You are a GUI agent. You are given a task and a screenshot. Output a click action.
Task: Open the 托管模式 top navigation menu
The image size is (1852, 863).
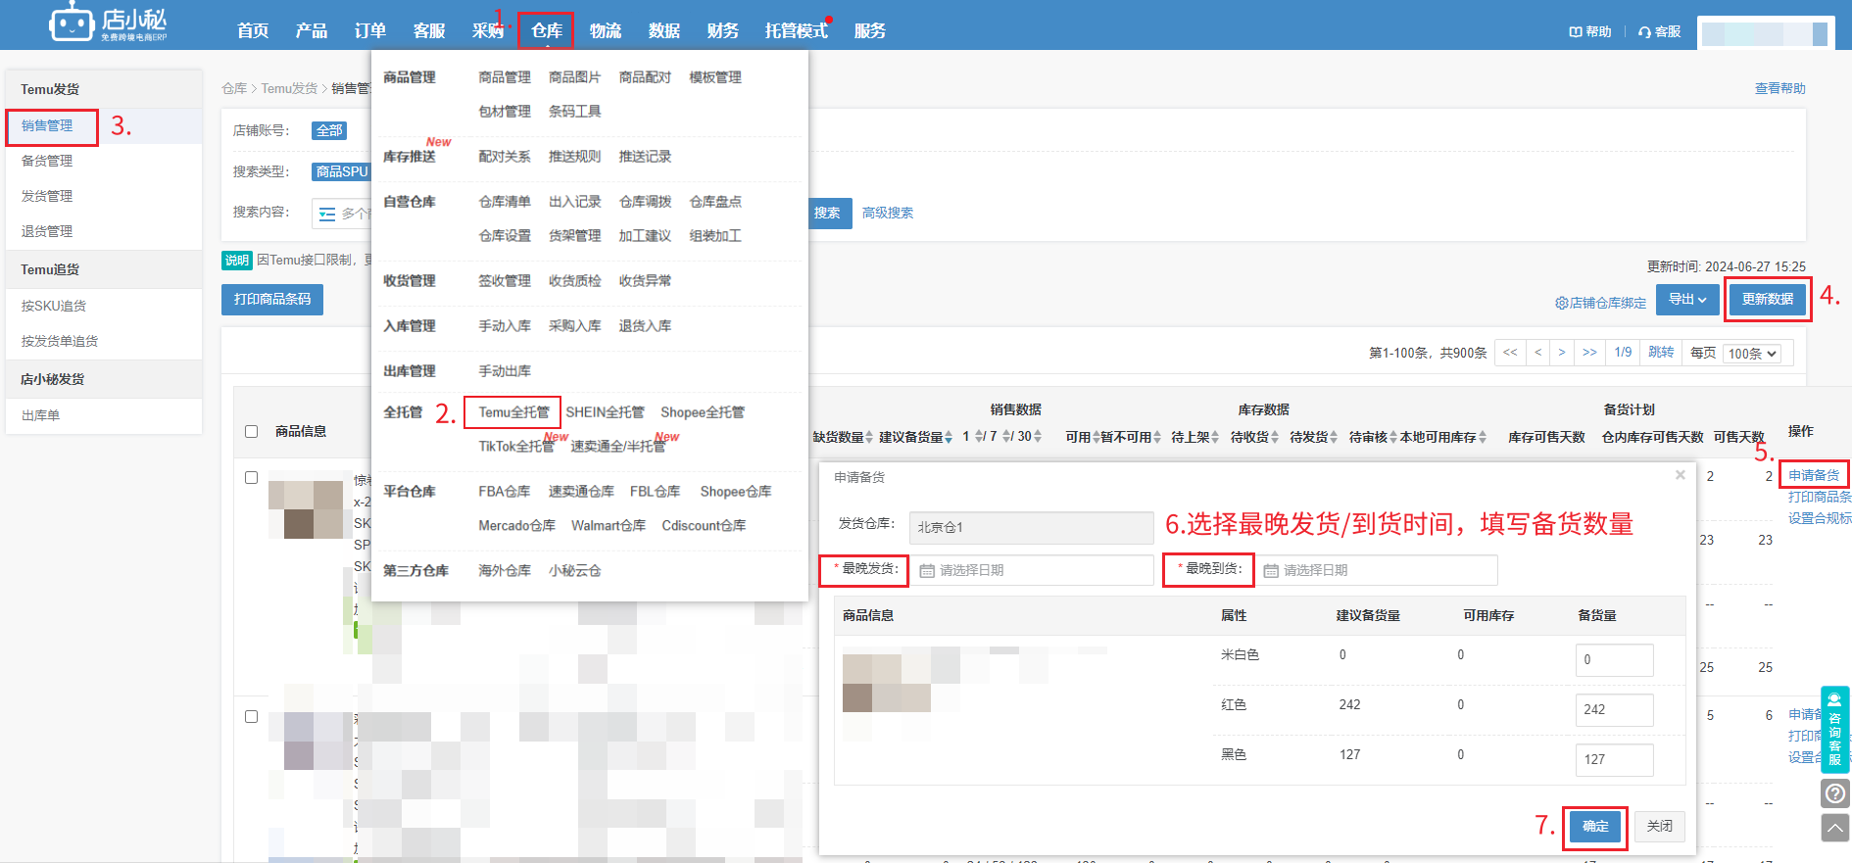[x=797, y=30]
